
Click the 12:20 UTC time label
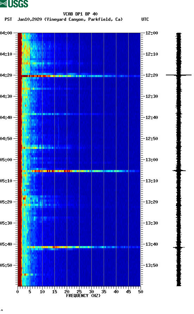[151, 75]
